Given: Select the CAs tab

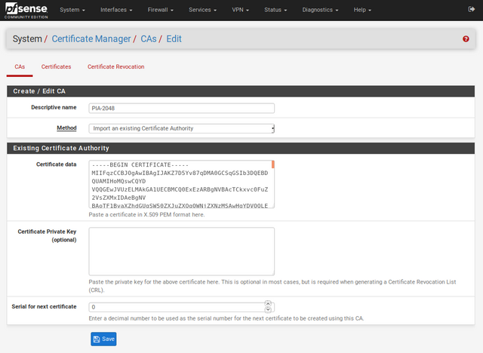Looking at the screenshot, I should click(20, 67).
